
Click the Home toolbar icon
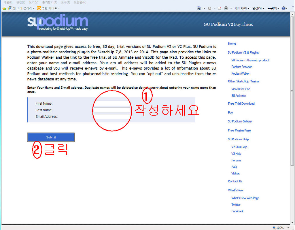coord(199,8)
